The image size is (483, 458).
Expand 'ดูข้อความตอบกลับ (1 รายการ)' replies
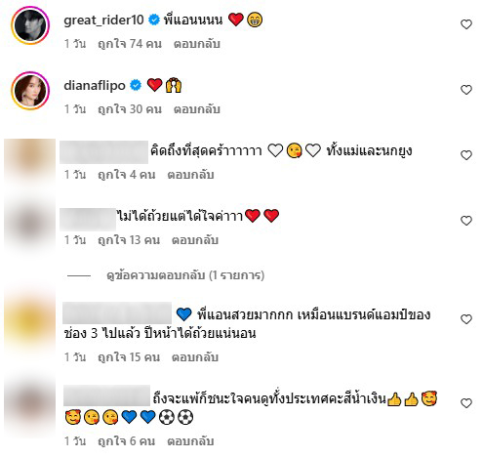click(x=185, y=275)
